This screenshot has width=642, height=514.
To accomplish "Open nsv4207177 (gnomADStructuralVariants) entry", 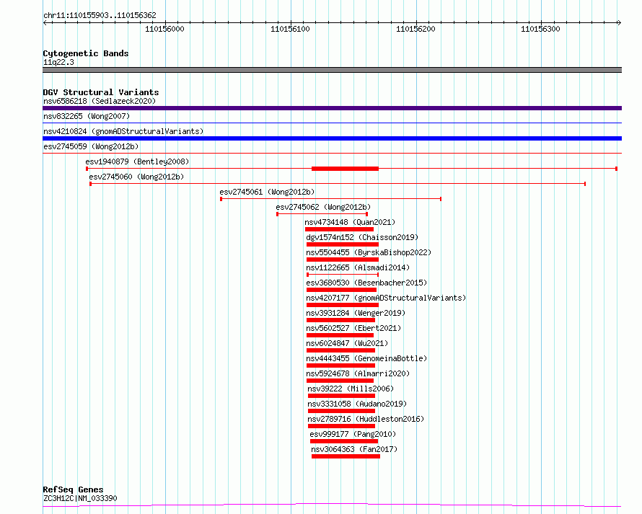I will click(386, 298).
